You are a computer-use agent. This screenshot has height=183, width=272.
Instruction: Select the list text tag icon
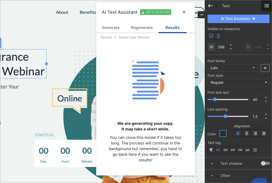[255, 150]
